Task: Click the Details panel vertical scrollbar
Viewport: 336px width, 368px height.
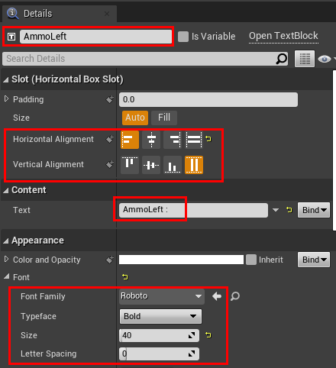Action: [x=334, y=150]
